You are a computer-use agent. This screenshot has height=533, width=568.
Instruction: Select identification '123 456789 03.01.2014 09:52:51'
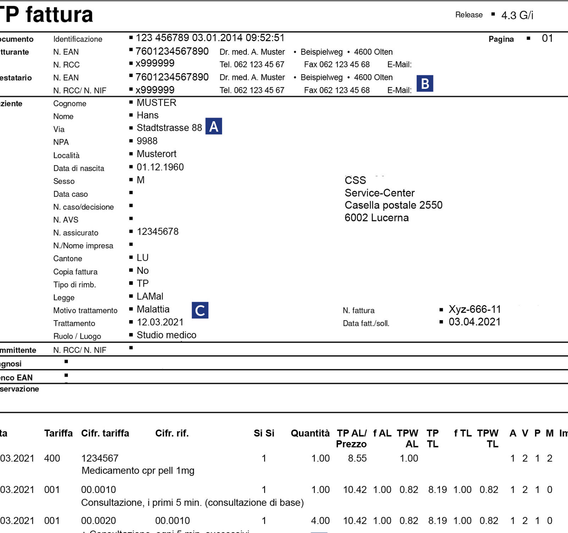tap(210, 38)
